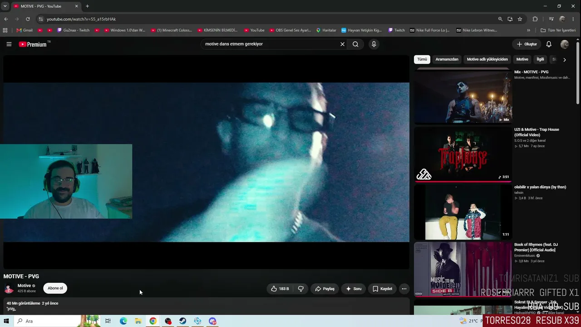This screenshot has height=327, width=581.
Task: Show next filter chips with right arrow
Action: pyautogui.click(x=564, y=59)
